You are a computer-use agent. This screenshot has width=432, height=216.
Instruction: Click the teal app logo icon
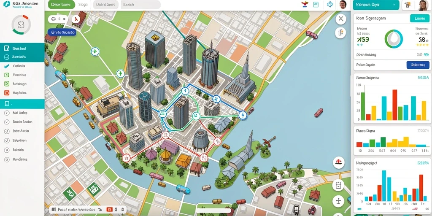pos(7,4)
